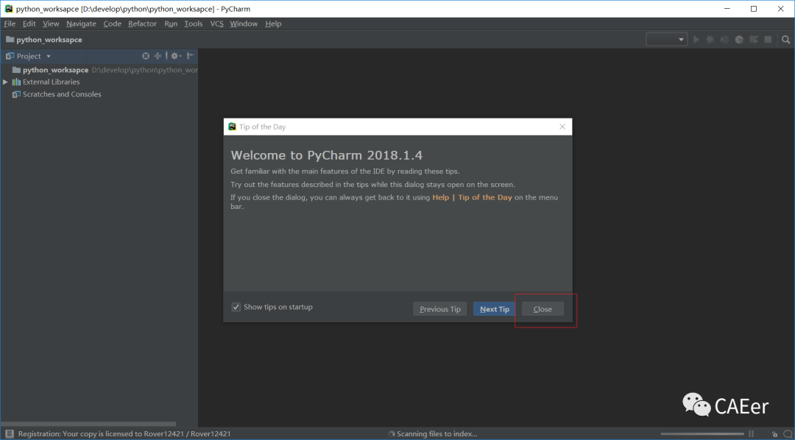Click the Registration license status message

coord(124,434)
